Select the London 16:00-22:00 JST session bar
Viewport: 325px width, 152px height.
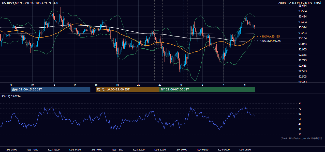(127, 89)
